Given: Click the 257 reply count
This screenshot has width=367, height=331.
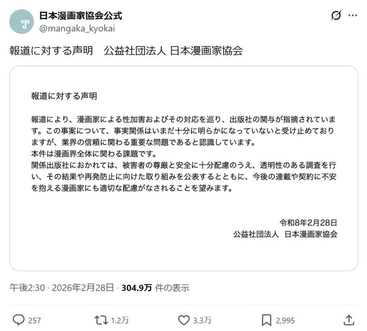Looking at the screenshot, I should (35, 321).
